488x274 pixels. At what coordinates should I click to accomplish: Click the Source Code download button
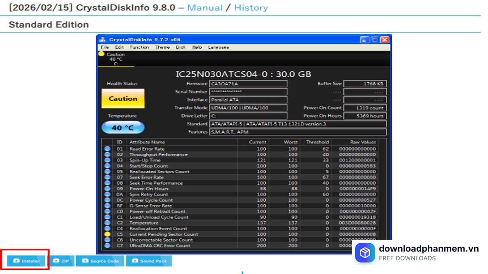pos(100,261)
